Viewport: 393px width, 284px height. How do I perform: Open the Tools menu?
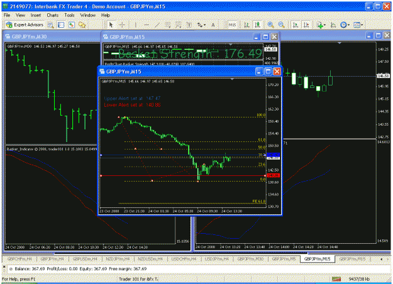point(69,15)
